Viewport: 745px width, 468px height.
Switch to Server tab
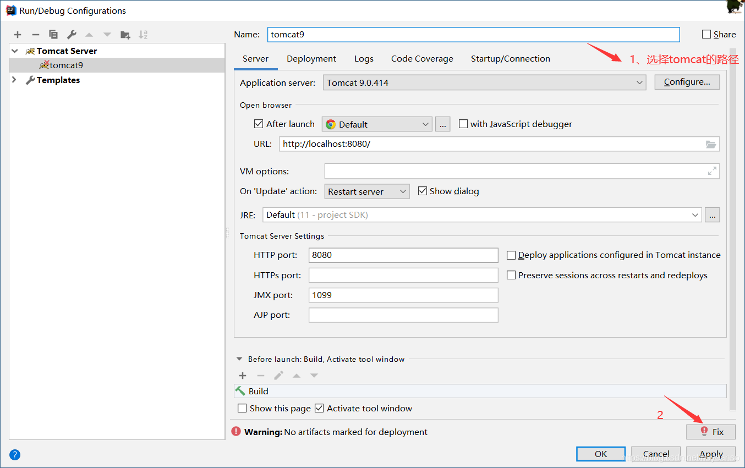(255, 58)
